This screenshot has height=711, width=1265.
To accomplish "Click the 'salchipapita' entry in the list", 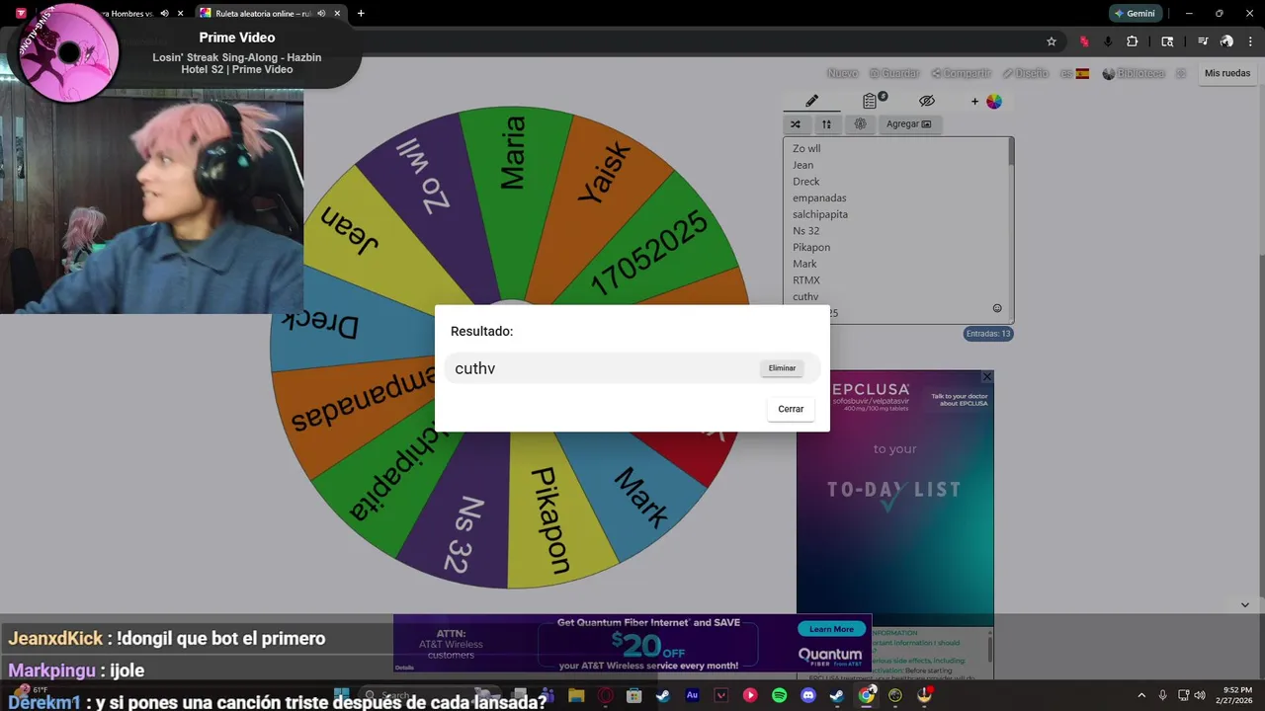I will tap(820, 214).
